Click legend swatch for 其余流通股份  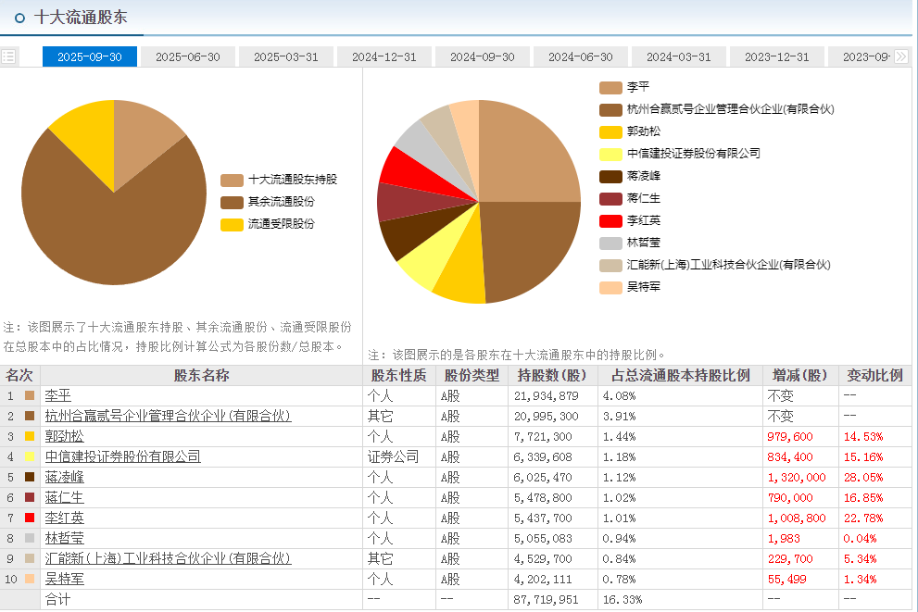(x=232, y=203)
